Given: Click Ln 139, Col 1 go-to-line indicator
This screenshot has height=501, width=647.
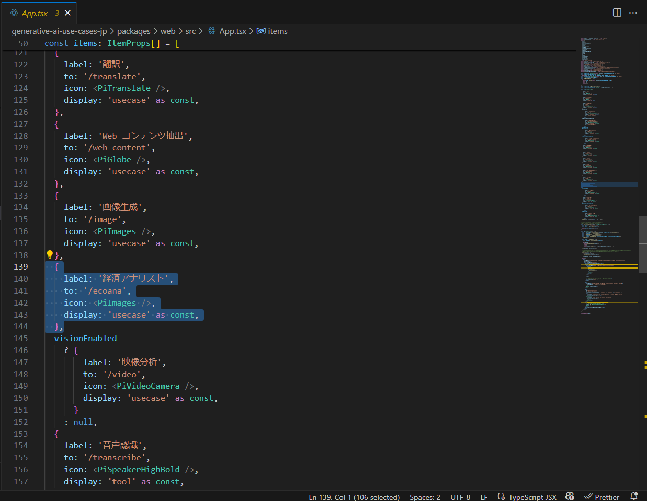Looking at the screenshot, I should (354, 497).
